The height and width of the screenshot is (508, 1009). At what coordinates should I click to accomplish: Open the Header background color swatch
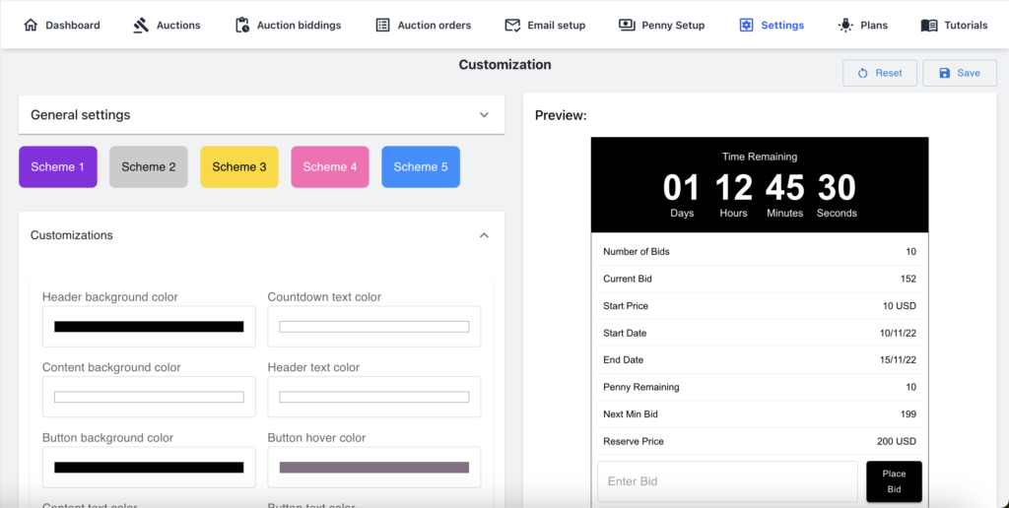[x=149, y=327]
